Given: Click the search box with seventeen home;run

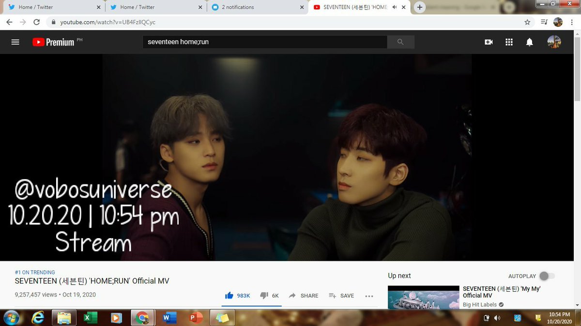Looking at the screenshot, I should (265, 42).
